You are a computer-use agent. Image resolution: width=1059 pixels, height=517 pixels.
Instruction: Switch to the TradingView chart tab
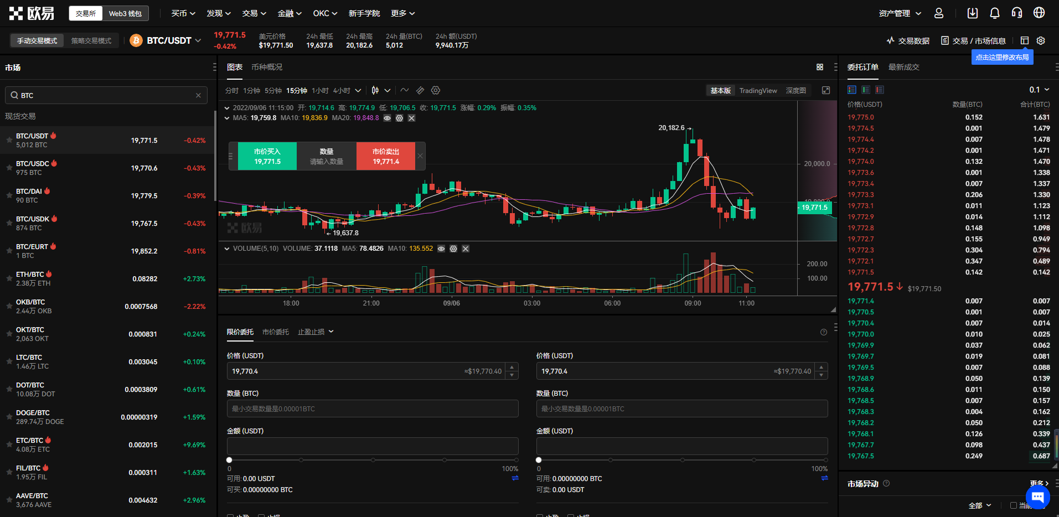coord(758,90)
